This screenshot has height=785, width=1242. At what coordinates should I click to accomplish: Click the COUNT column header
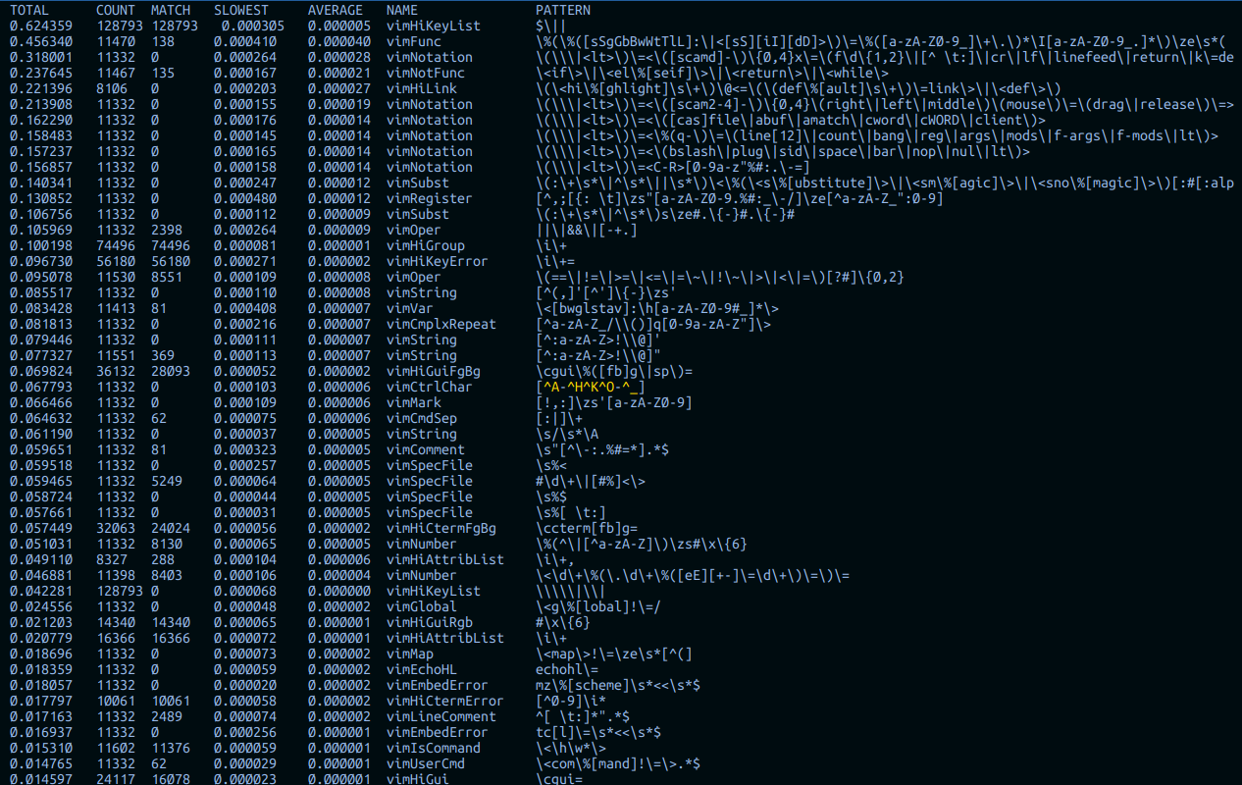[116, 10]
